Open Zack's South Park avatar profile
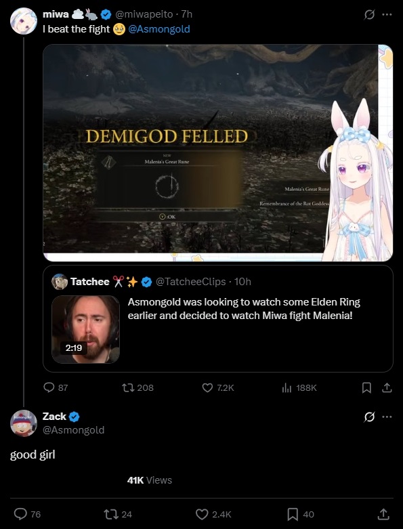The width and height of the screenshot is (403, 529). [x=23, y=423]
